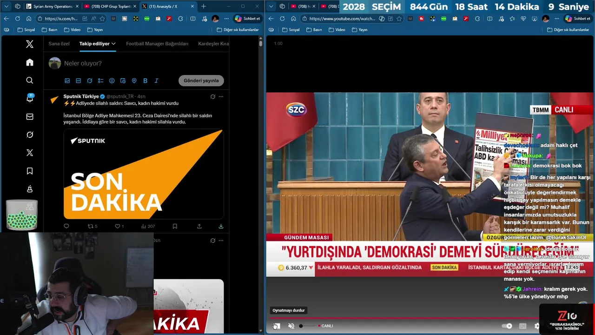The image size is (595, 335).
Task: Open new tab in left browser
Action: 203,6
